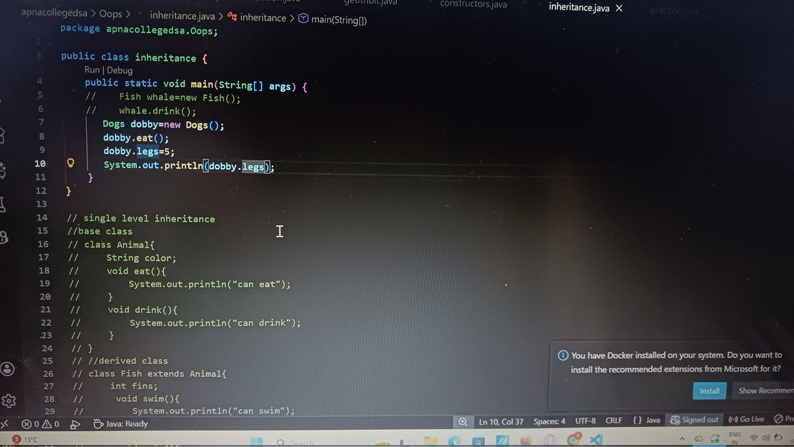Open the main(String[]) method breadcrumb
Viewport: 794px width, 447px height.
332,20
